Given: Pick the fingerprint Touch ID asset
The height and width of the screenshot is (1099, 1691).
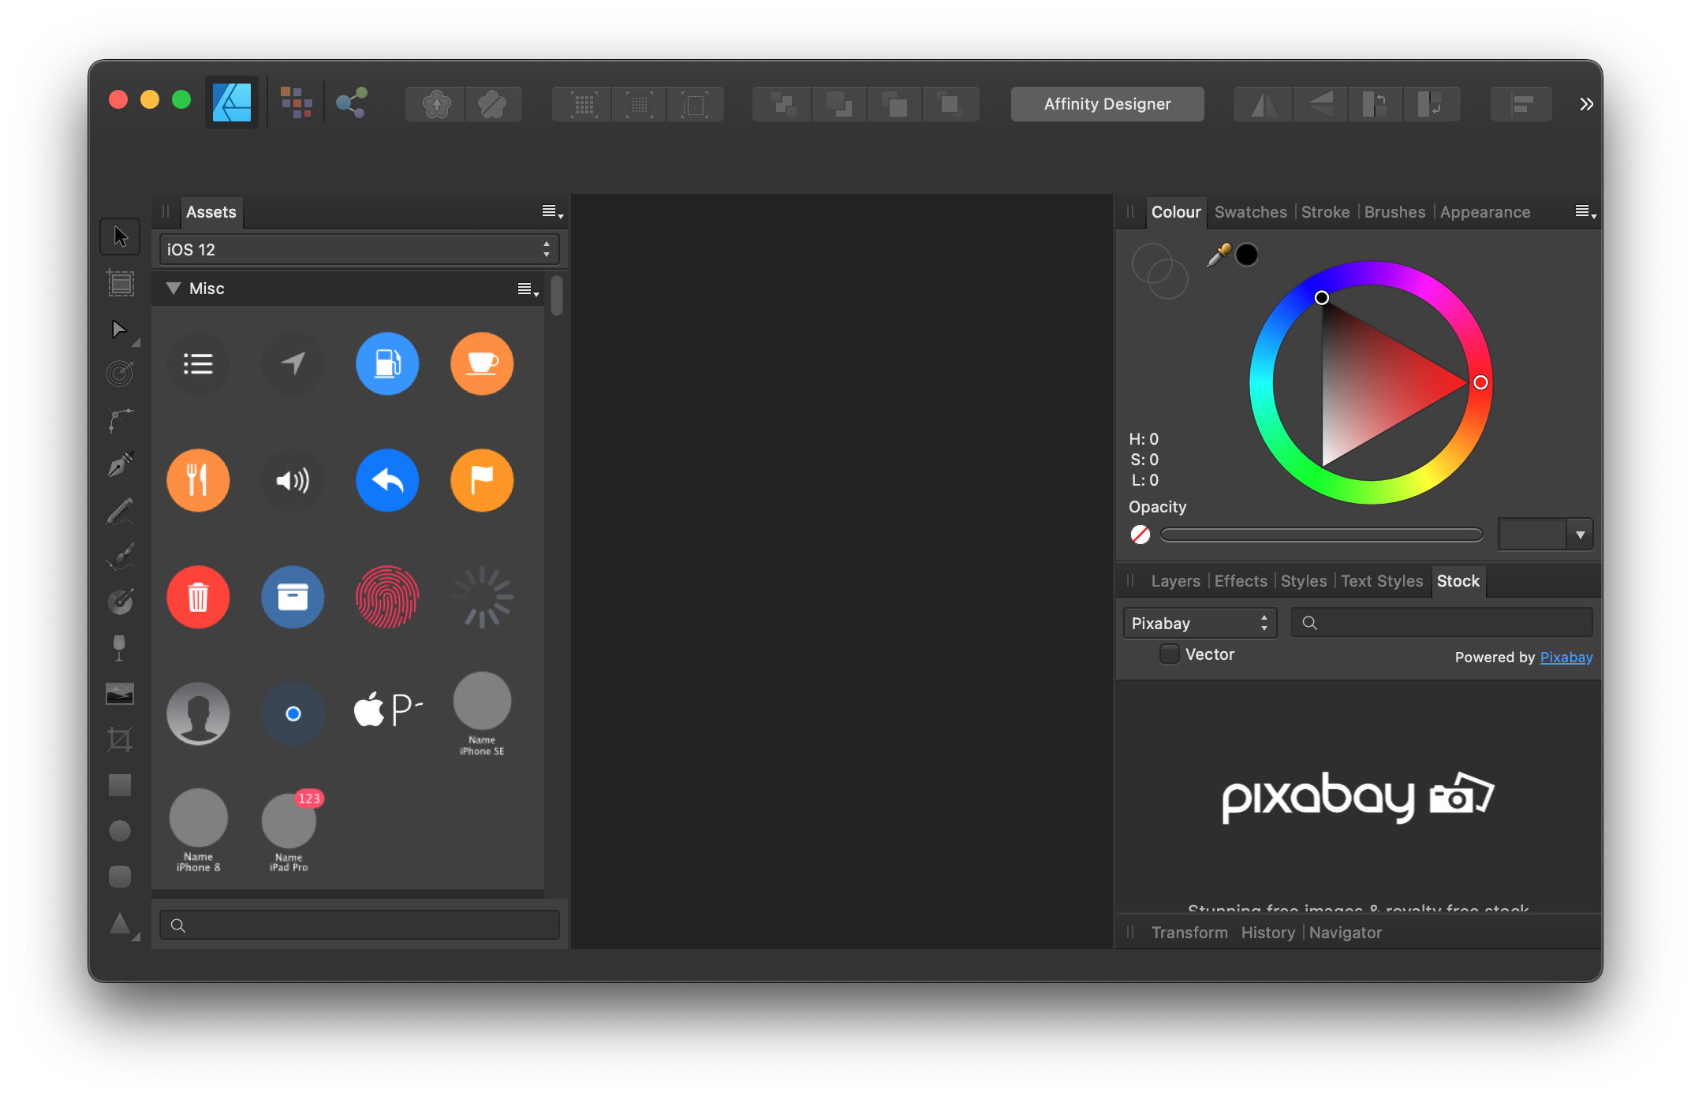Looking at the screenshot, I should [387, 597].
